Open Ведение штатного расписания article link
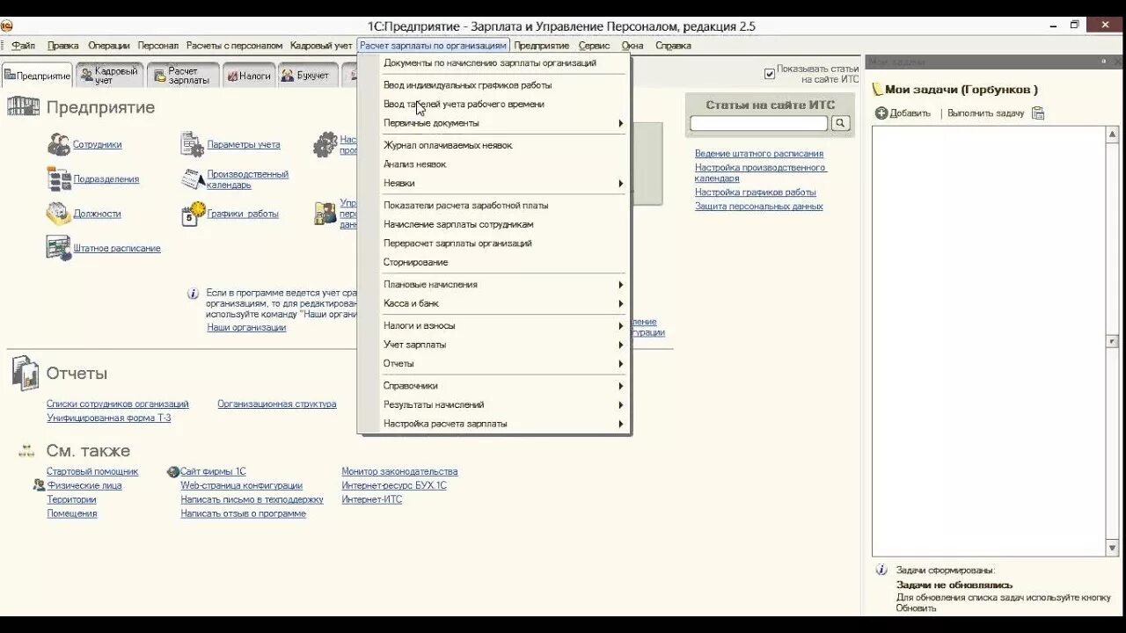This screenshot has width=1126, height=633. tap(759, 154)
